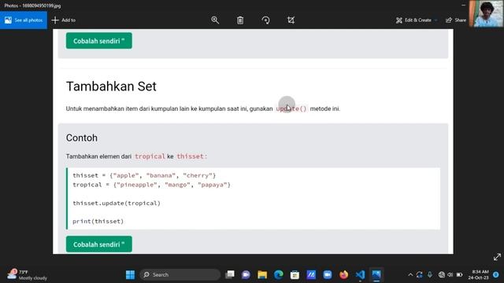Viewport: 504px width, 283px height.
Task: Open the weather widget showing Mostly cloudy
Action: pos(28,274)
